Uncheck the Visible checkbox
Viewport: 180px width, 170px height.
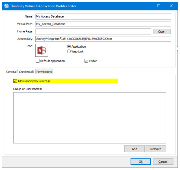(x=86, y=61)
